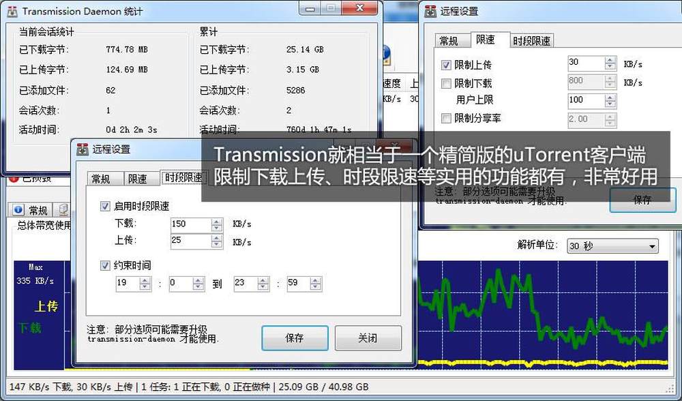Enable the 限制下载 checkbox
The image size is (682, 401).
[x=446, y=83]
